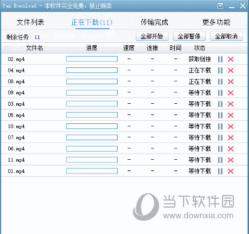The height and width of the screenshot is (234, 249).
Task: Pause the 08.mp4 download
Action: (x=220, y=82)
